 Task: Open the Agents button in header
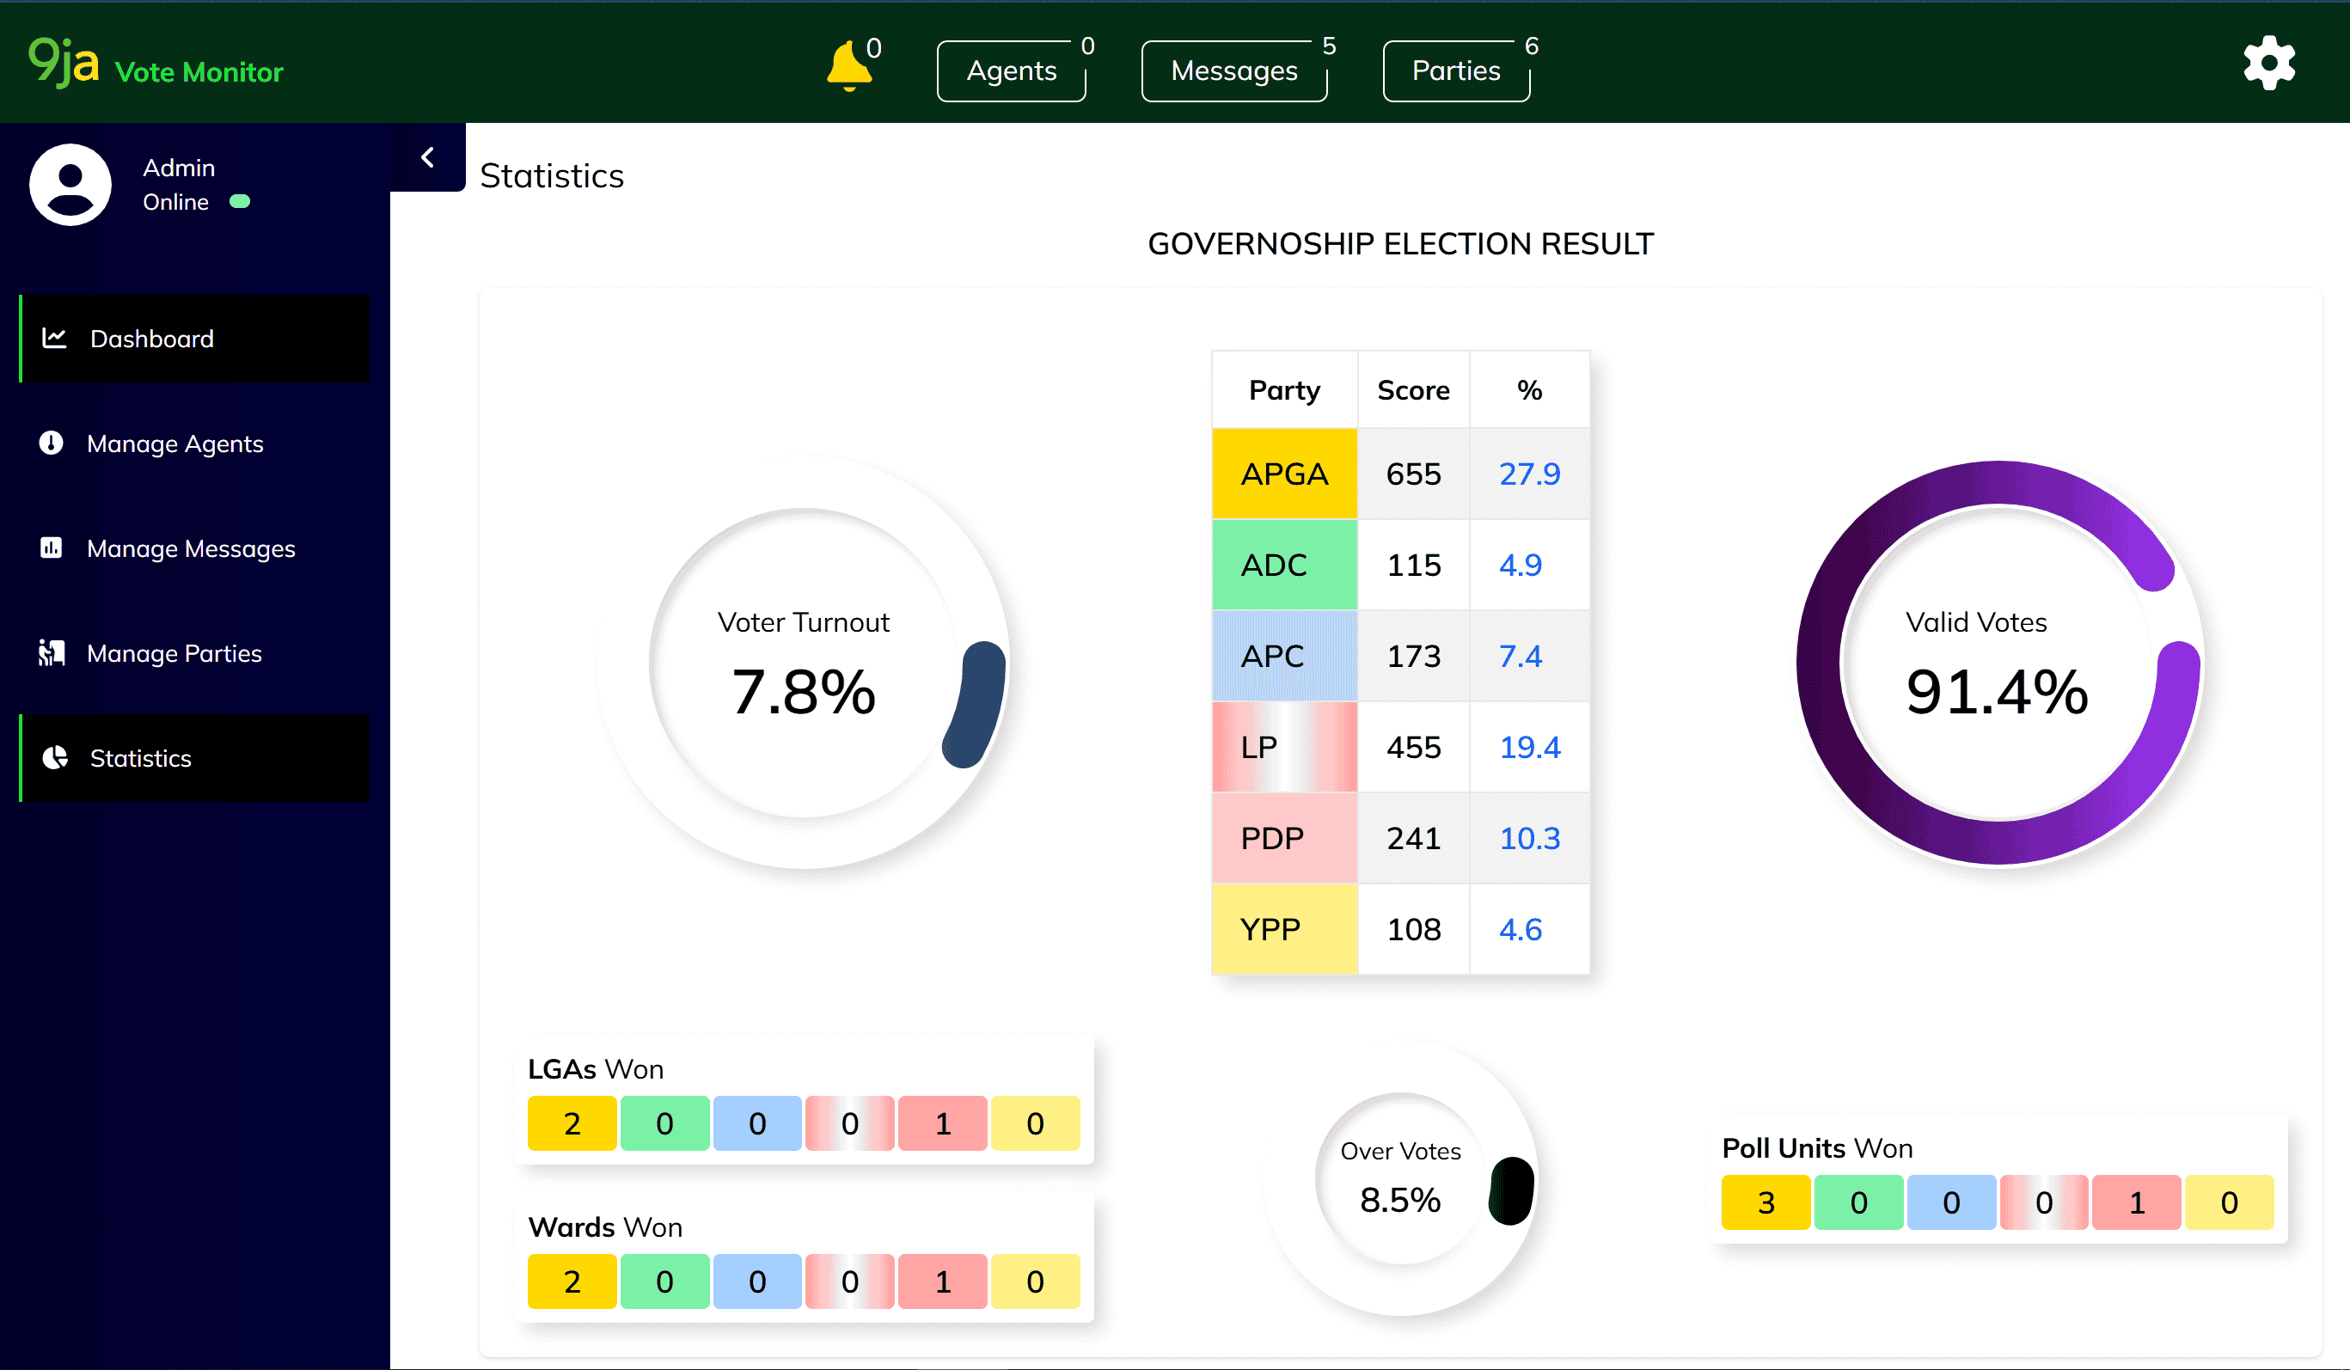click(x=1011, y=70)
